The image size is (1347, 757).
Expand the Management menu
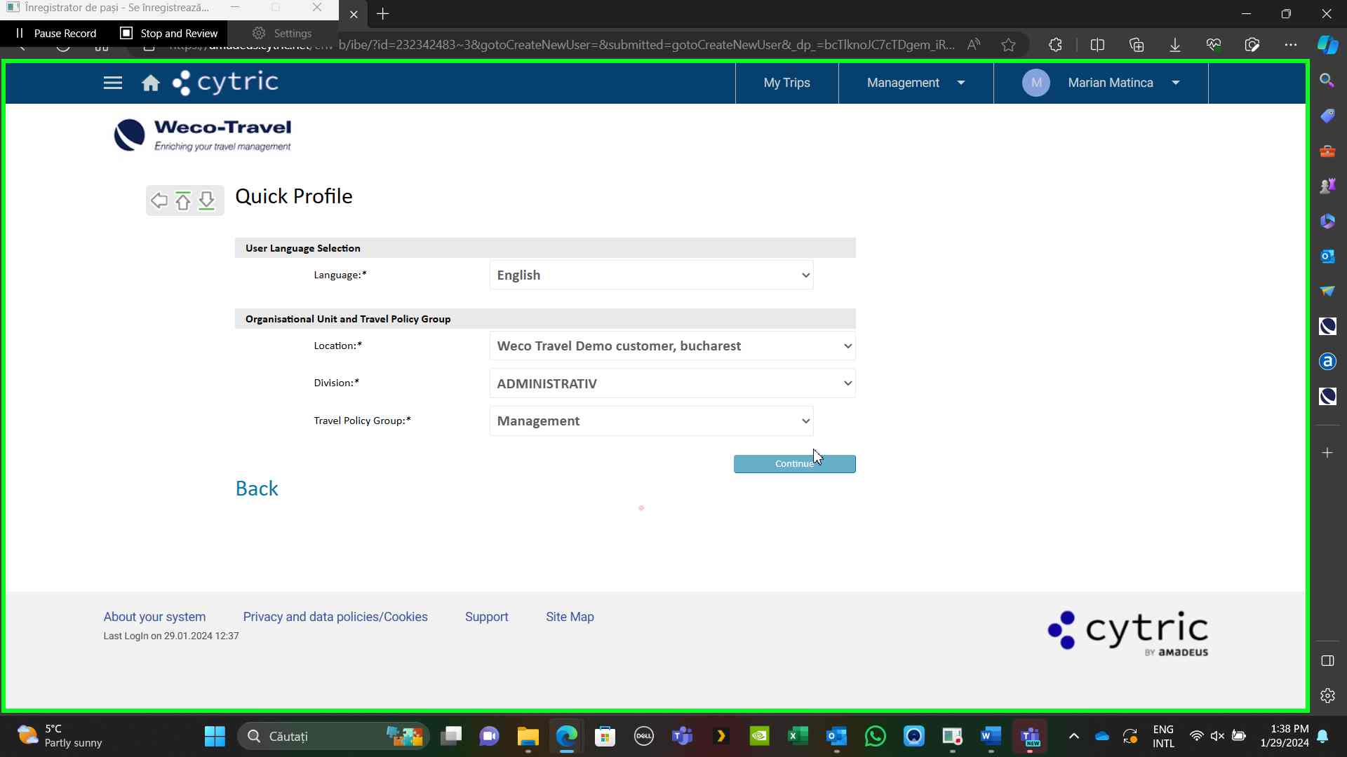pyautogui.click(x=915, y=83)
